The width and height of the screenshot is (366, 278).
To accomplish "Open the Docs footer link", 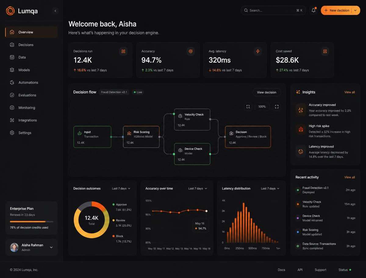I will [282, 270].
